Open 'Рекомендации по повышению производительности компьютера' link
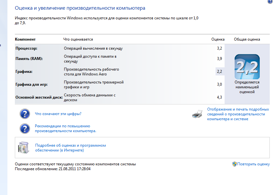 (66, 128)
